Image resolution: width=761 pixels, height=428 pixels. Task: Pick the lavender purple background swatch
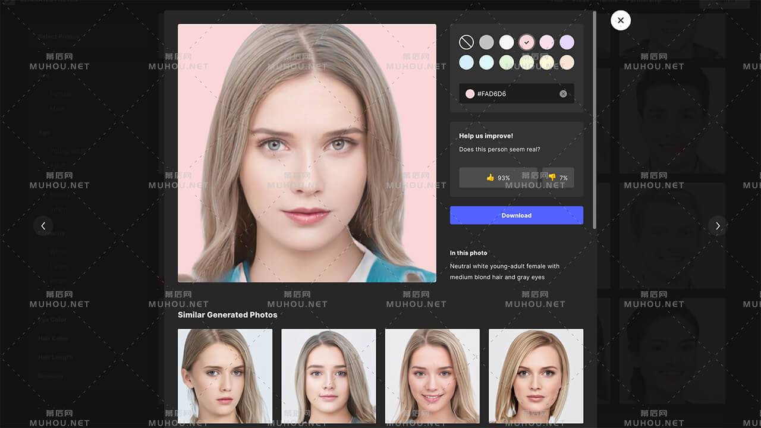[567, 42]
